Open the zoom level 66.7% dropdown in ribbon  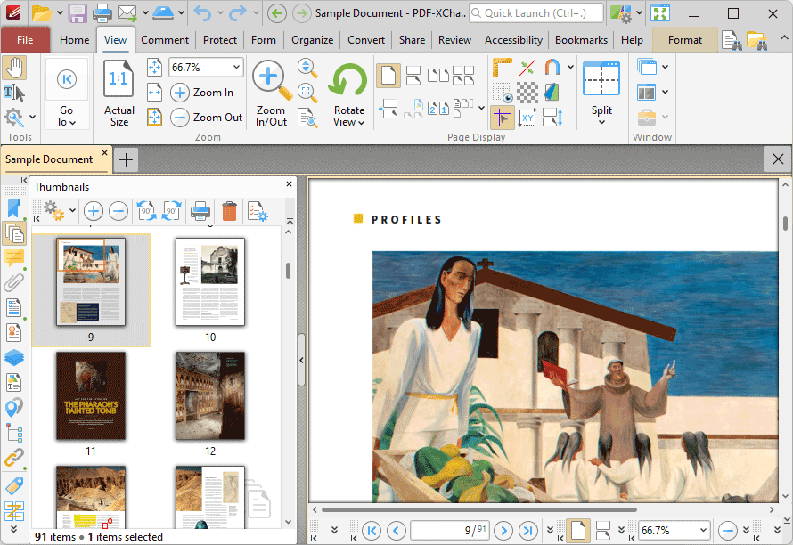click(236, 68)
